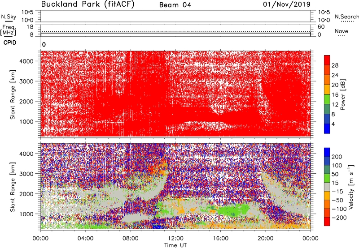
Task: Click the orange segment of power colorbar
Action: (327, 80)
